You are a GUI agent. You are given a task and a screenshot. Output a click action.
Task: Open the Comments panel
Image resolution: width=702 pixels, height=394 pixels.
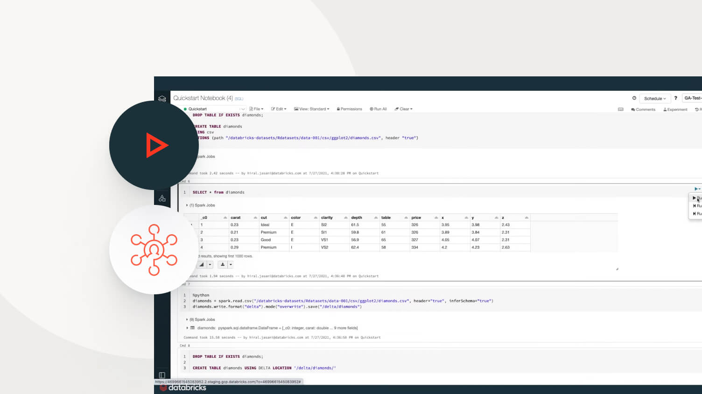click(643, 109)
